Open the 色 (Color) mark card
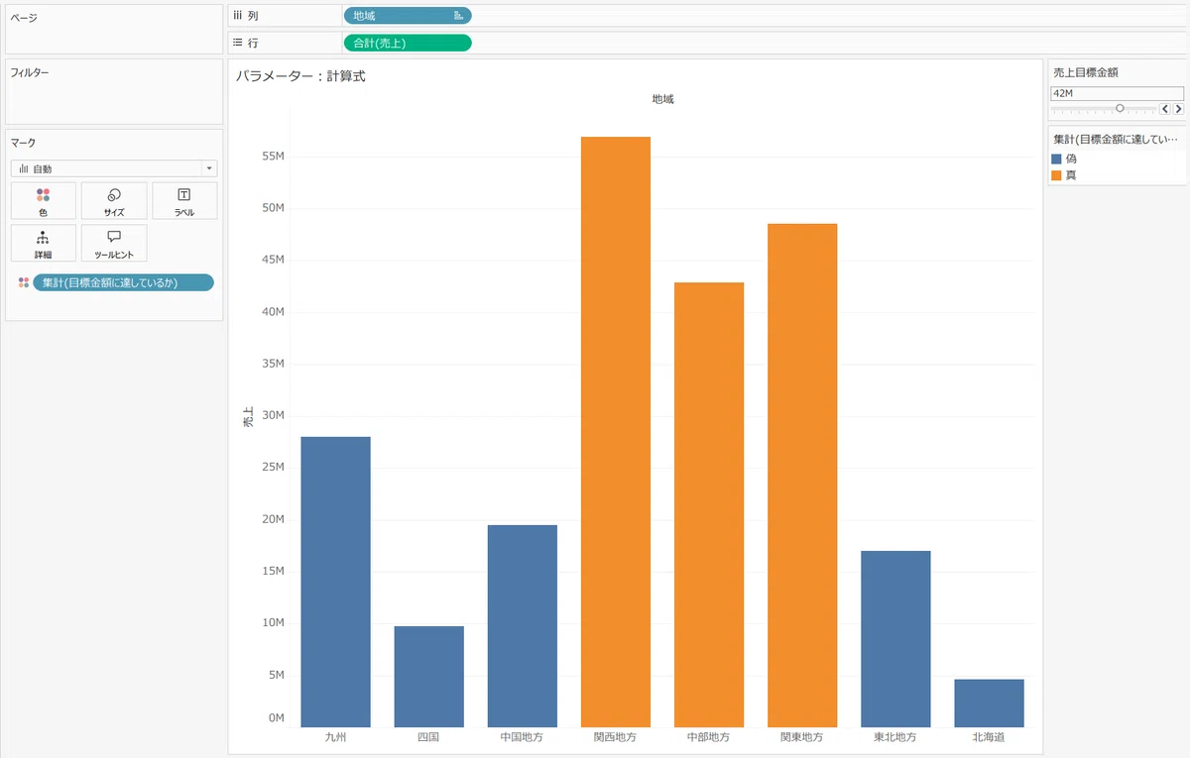Viewport: 1190px width, 758px height. tap(43, 200)
